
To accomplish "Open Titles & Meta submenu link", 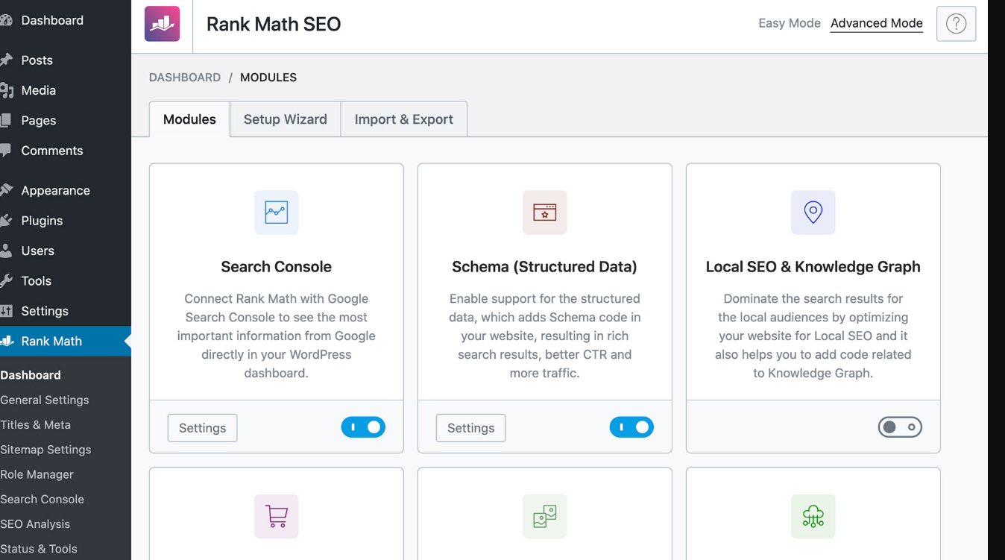I will (x=36, y=424).
